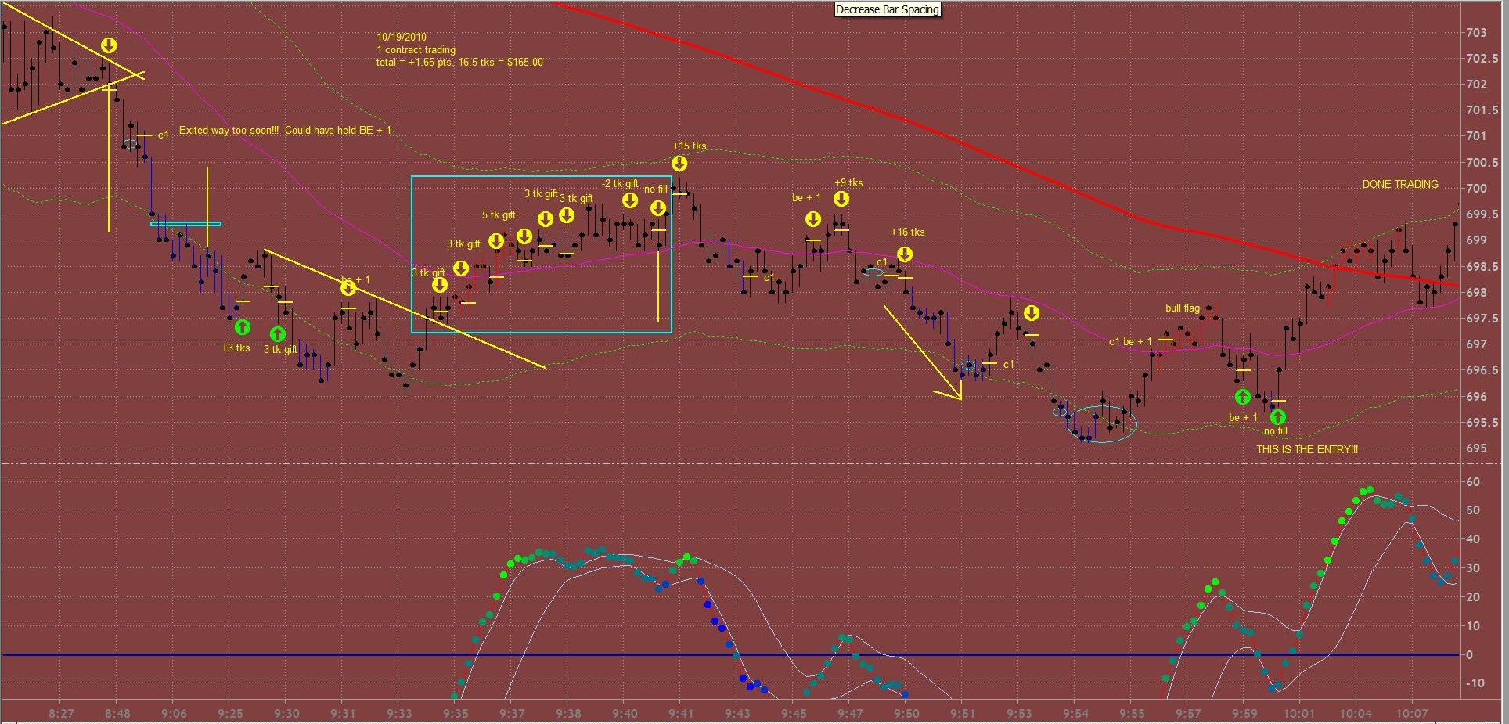Pick the down arrow marker below '5 tk gift'
1509x724 pixels.
496,241
